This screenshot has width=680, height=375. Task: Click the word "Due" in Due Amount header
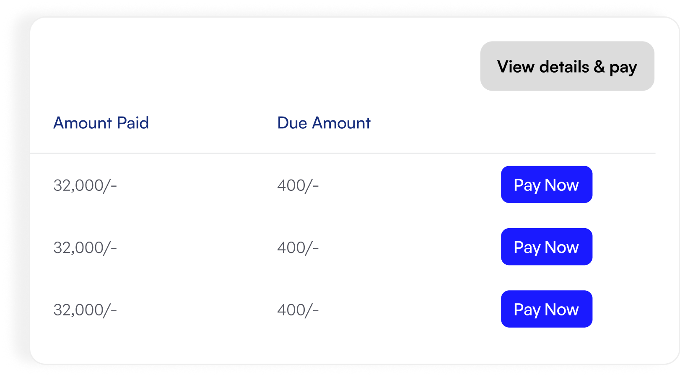pos(292,123)
